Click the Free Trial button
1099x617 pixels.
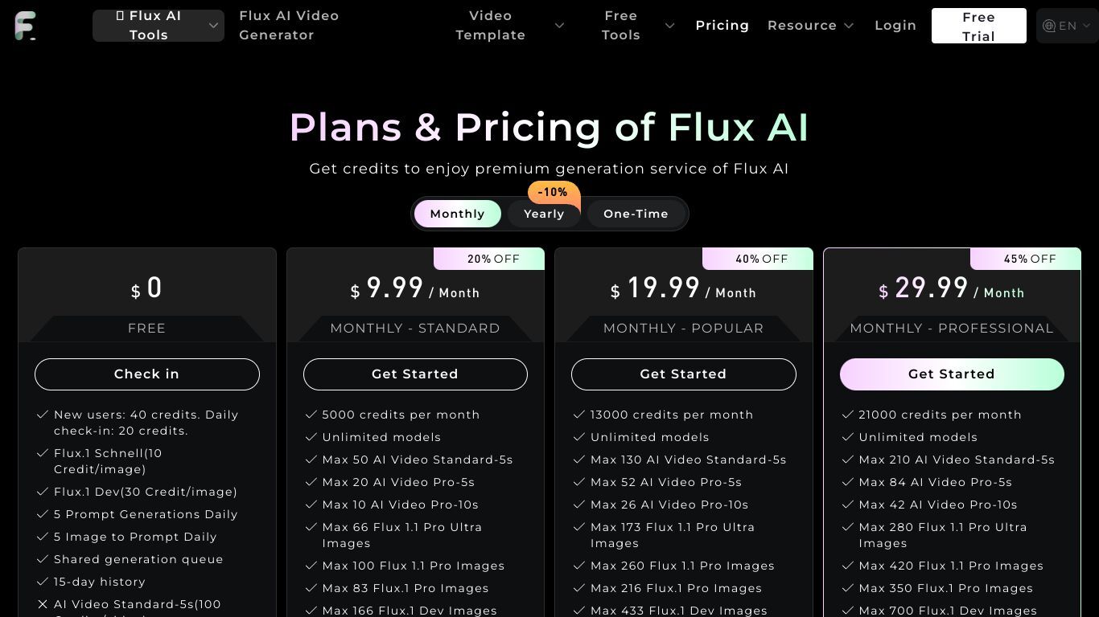(978, 26)
